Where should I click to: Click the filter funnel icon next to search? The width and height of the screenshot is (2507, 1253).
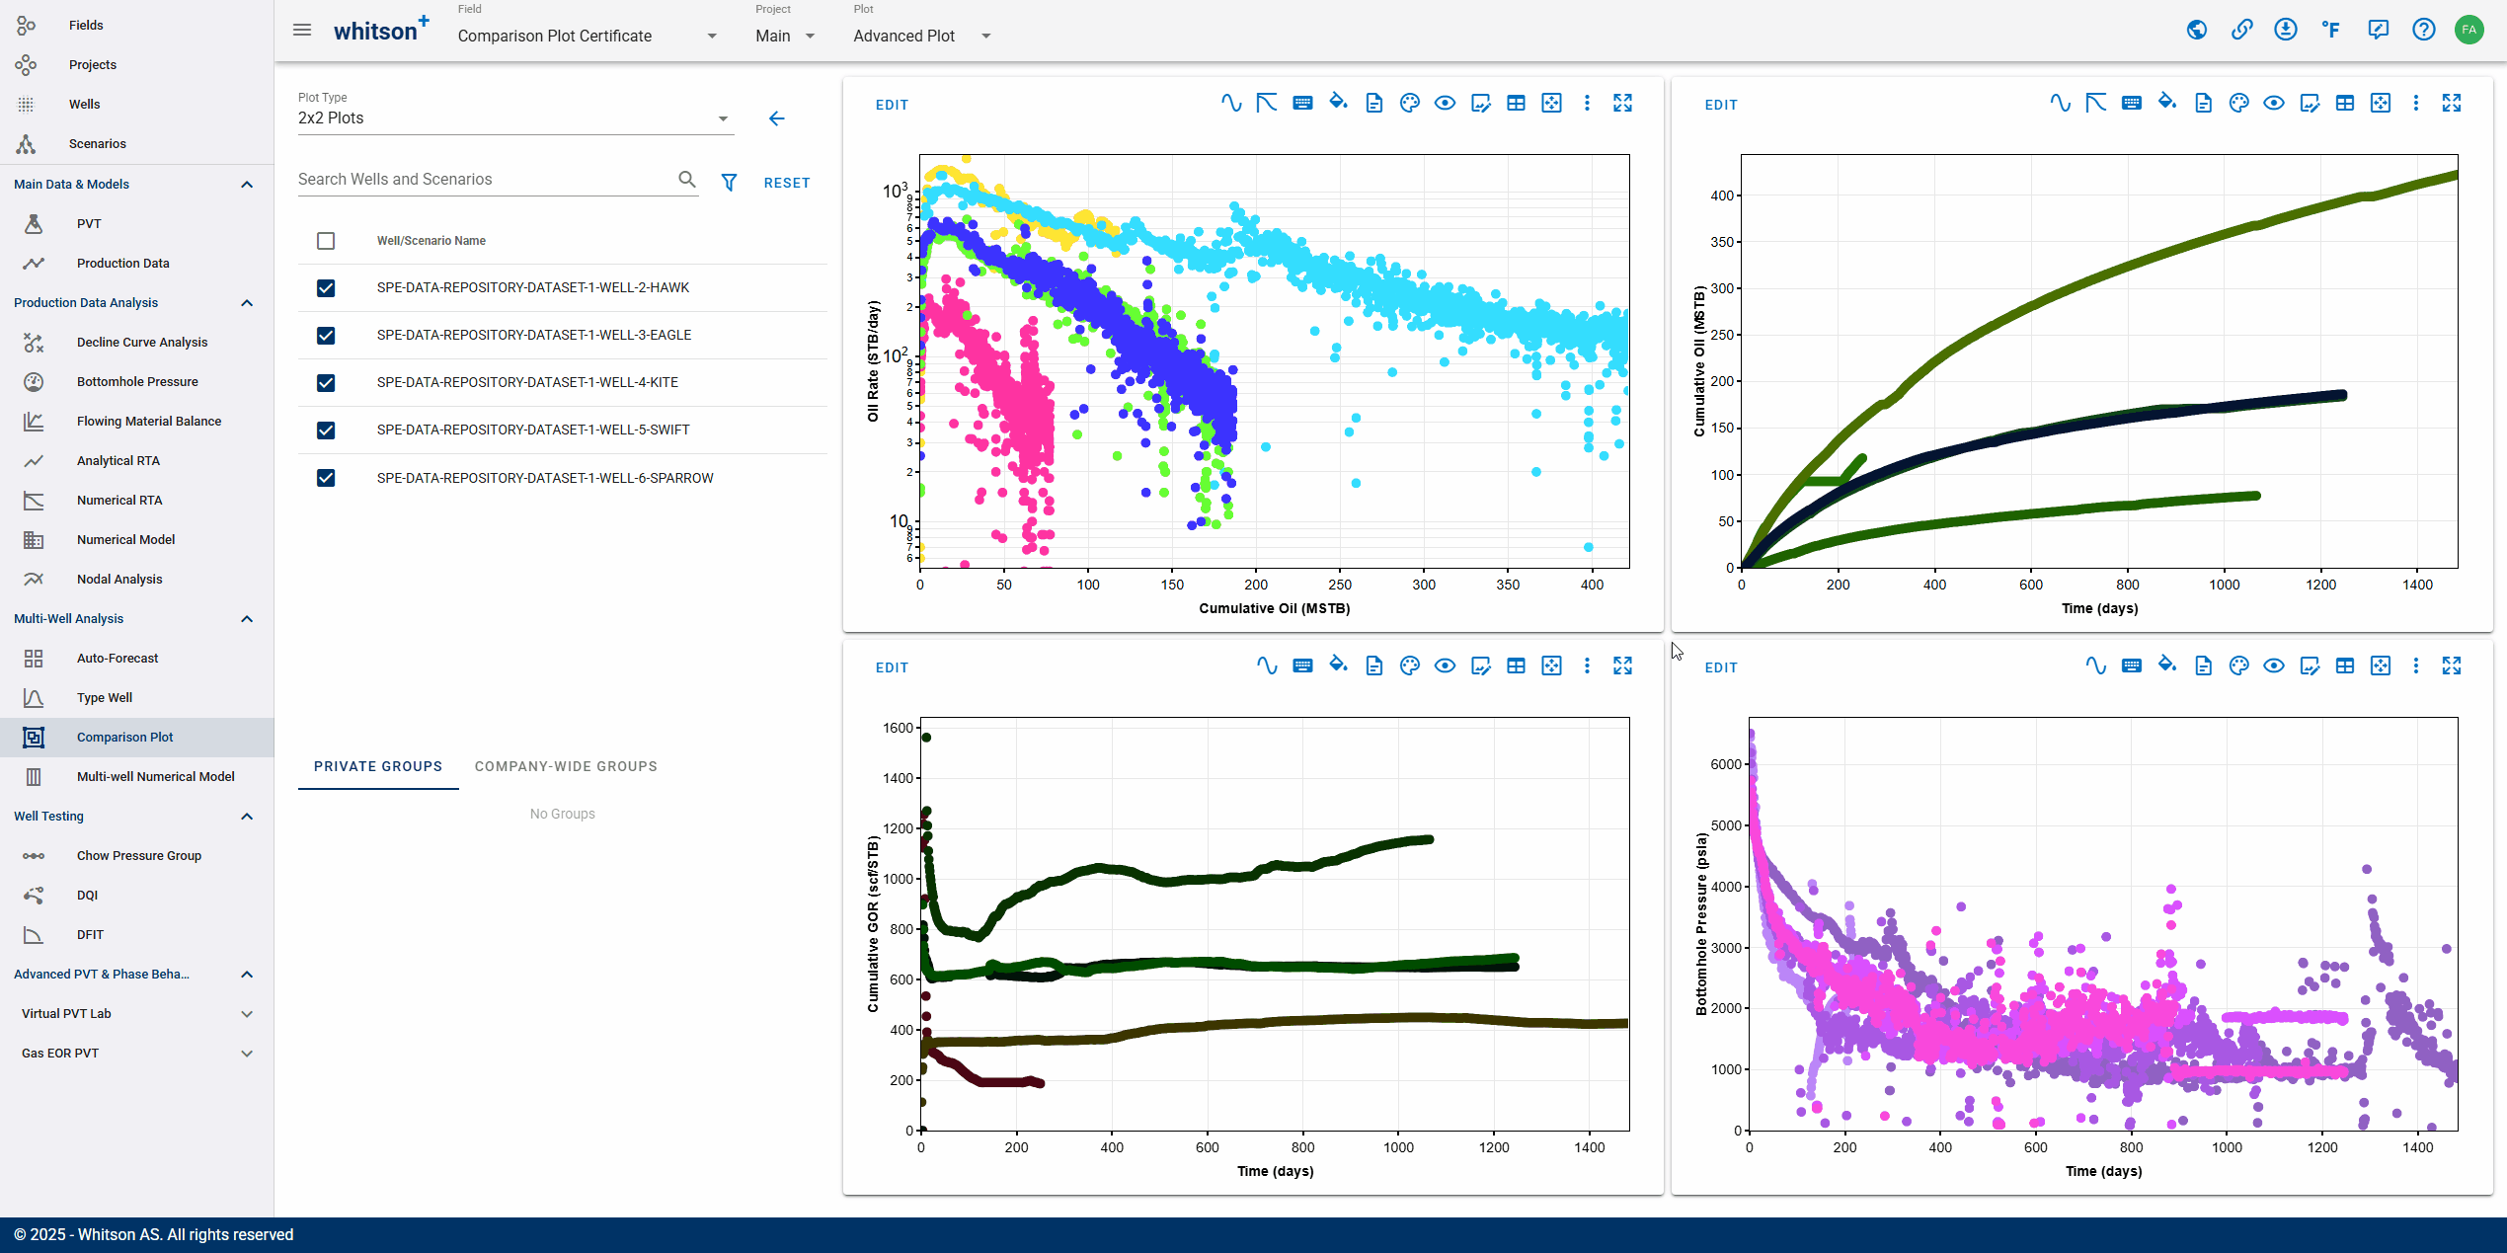729,183
